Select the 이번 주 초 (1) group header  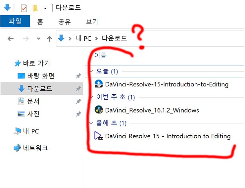click(x=116, y=97)
